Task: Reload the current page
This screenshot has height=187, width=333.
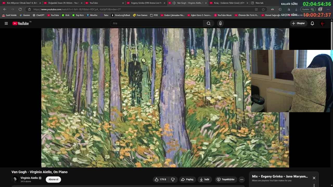Action: 20,9
